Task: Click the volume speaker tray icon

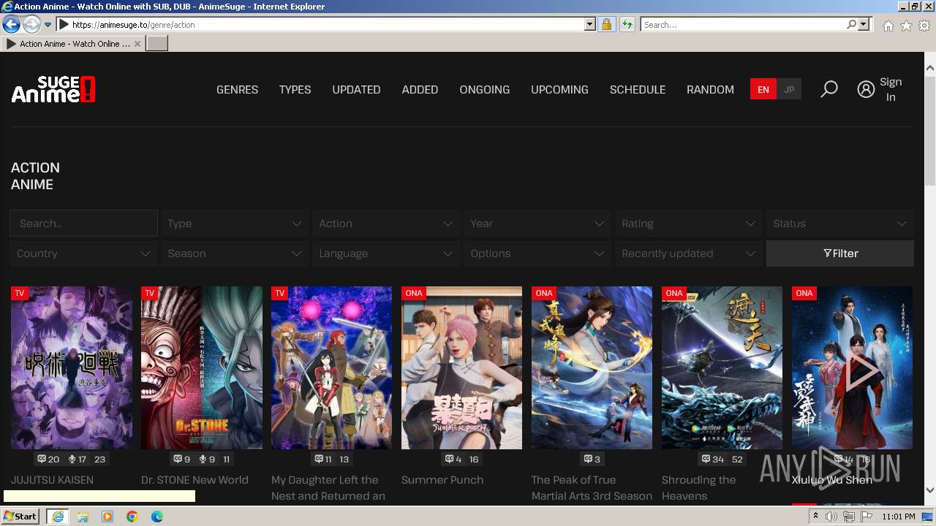Action: 831,517
